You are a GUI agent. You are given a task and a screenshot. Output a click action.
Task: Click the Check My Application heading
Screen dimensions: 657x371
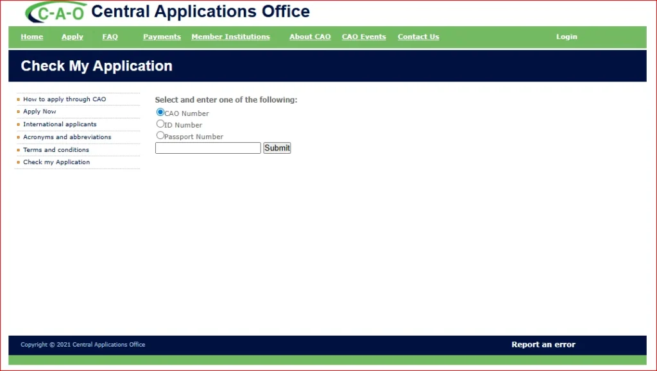pos(96,66)
